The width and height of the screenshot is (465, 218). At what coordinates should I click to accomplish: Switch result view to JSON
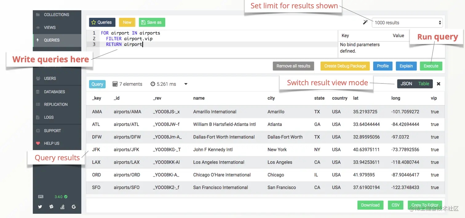click(406, 84)
